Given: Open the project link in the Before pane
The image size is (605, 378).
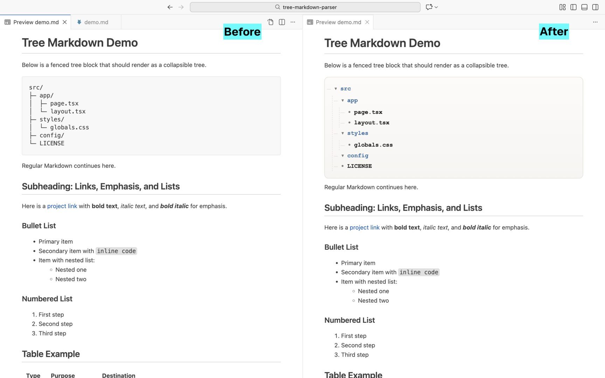Looking at the screenshot, I should tap(62, 206).
